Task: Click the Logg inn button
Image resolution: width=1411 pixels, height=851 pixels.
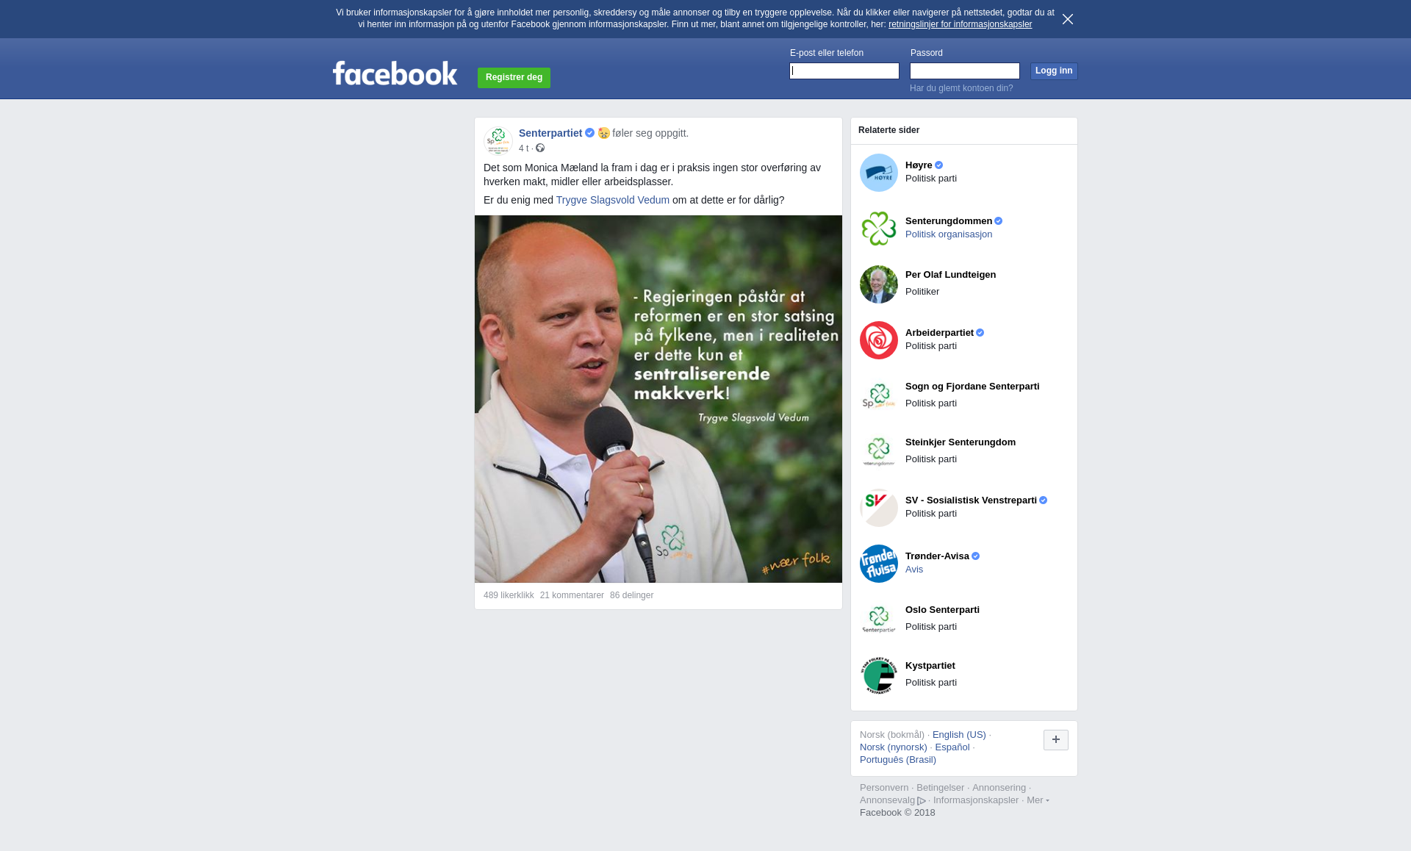Action: coord(1054,71)
